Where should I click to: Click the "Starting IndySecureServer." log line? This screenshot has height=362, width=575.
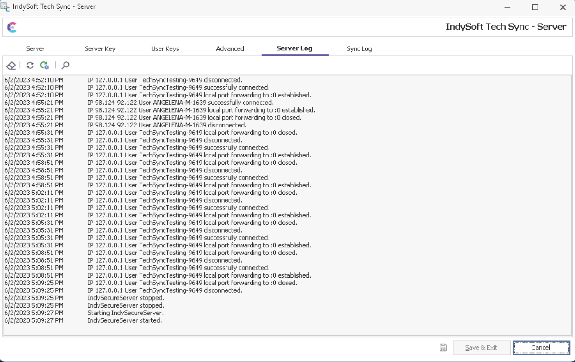[126, 313]
